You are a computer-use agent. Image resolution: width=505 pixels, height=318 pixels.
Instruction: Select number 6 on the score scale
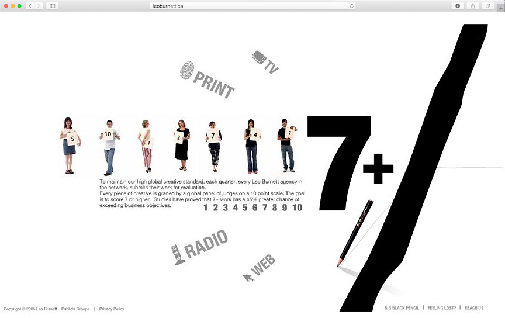click(255, 208)
